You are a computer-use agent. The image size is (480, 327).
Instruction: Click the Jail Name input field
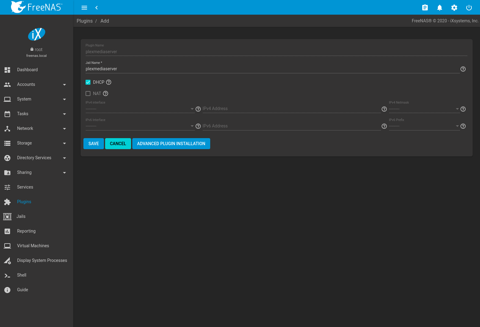click(x=272, y=69)
